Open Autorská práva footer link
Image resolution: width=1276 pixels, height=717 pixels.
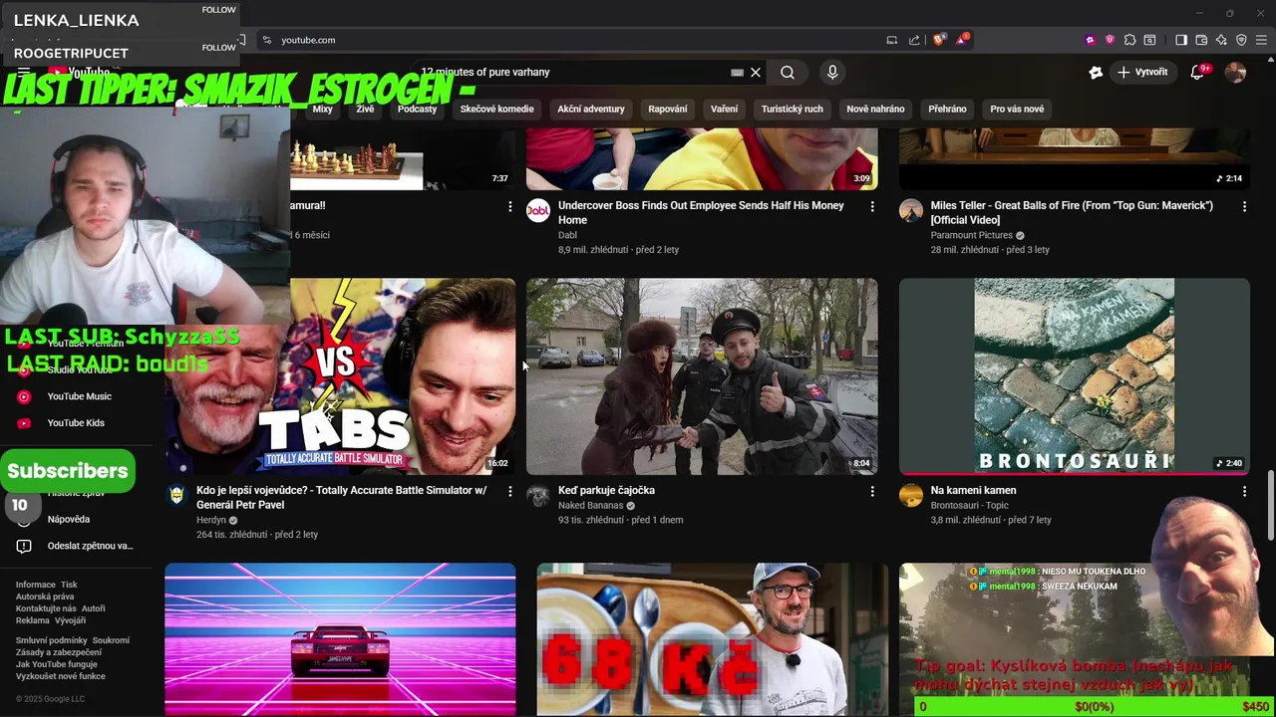point(45,597)
